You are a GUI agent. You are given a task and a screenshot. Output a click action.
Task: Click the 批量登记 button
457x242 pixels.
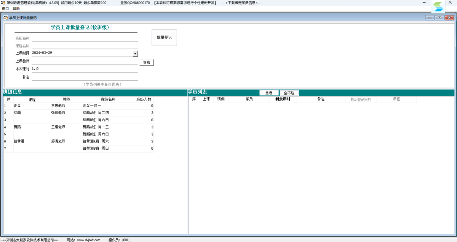(x=164, y=38)
